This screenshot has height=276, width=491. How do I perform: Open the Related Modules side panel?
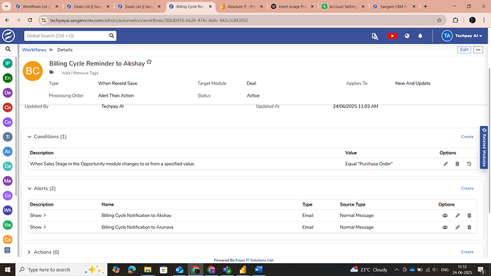pos(484,147)
